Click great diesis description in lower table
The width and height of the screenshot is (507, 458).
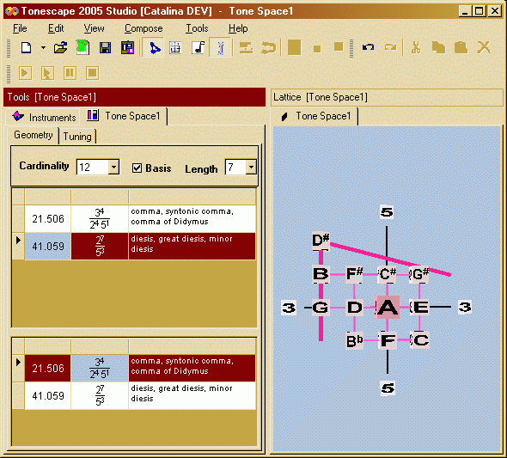(x=192, y=395)
